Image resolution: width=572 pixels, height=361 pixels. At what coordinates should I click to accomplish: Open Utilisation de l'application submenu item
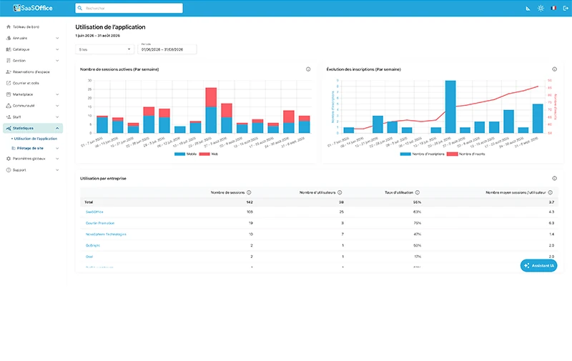(35, 139)
